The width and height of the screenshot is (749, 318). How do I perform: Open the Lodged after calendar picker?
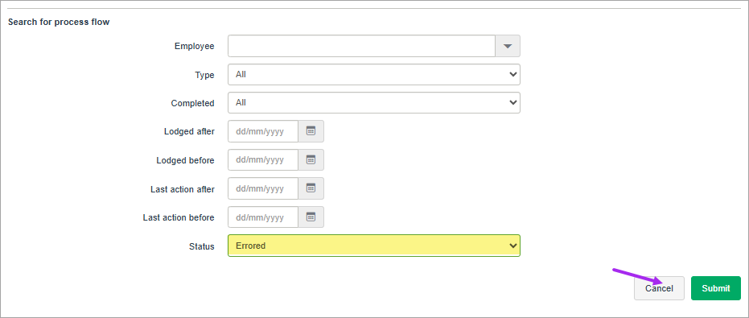(x=311, y=131)
